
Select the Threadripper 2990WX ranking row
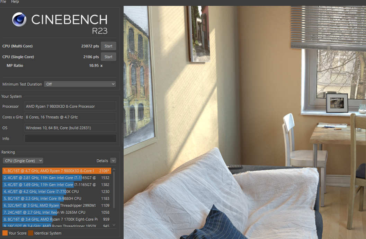coord(57,205)
